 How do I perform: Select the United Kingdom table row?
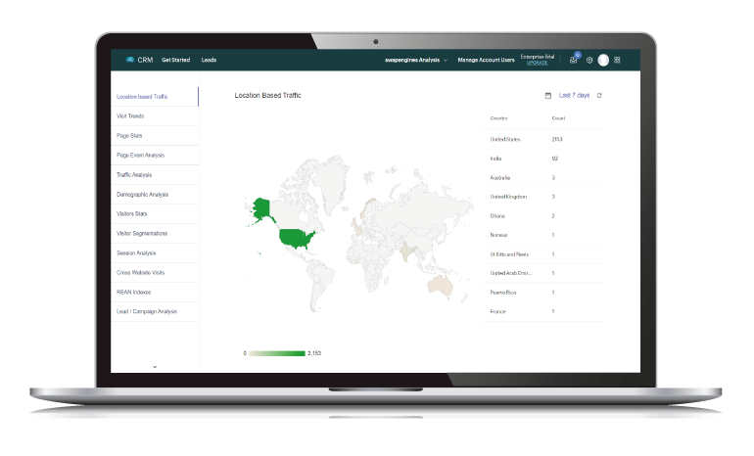542,197
